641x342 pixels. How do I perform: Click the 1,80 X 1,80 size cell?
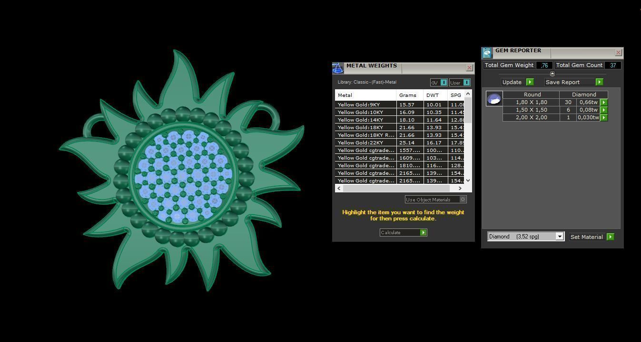(531, 102)
